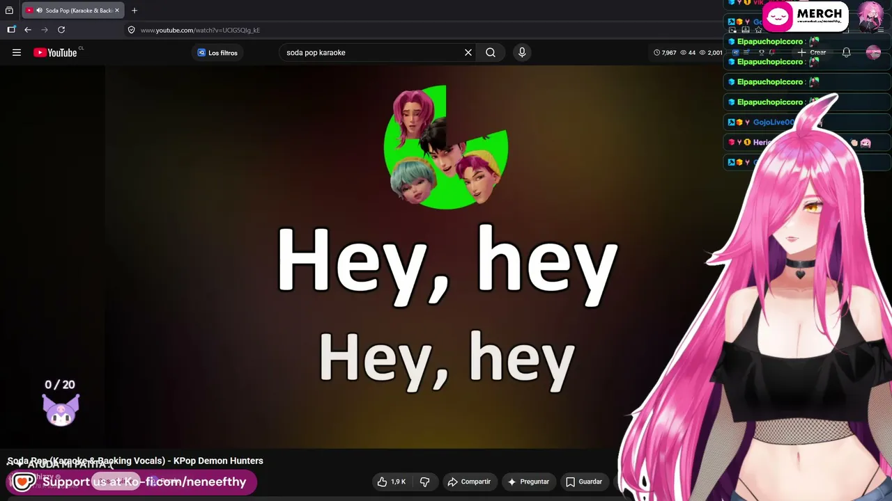Go forward with the browser forward arrow
The height and width of the screenshot is (501, 892).
click(45, 30)
